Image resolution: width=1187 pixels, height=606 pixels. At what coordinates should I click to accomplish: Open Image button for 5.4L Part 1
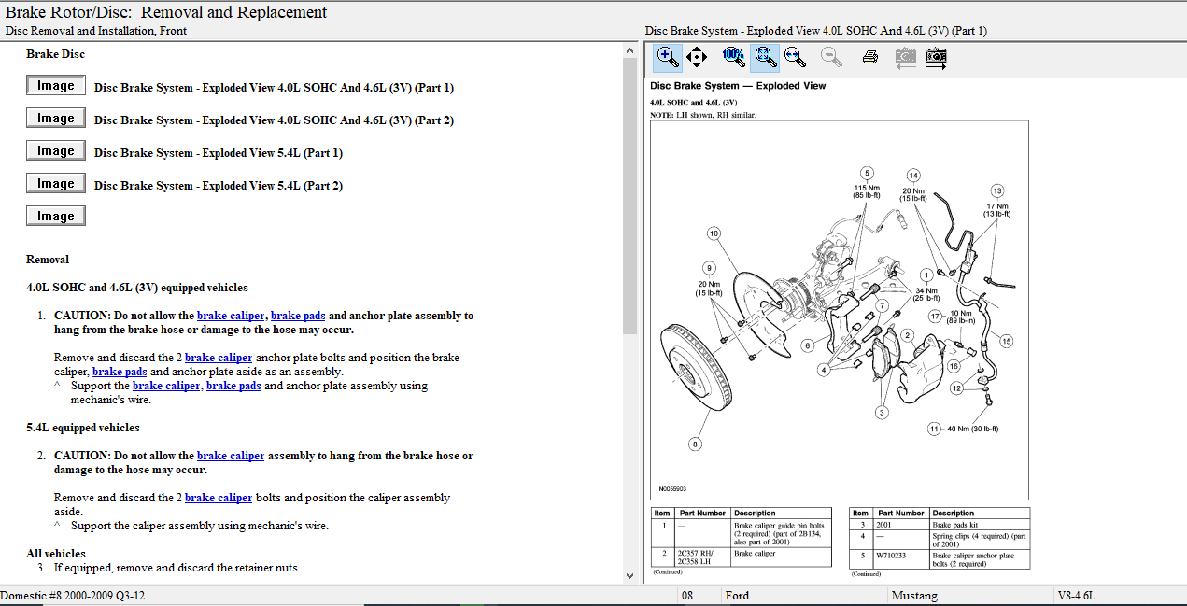[56, 151]
